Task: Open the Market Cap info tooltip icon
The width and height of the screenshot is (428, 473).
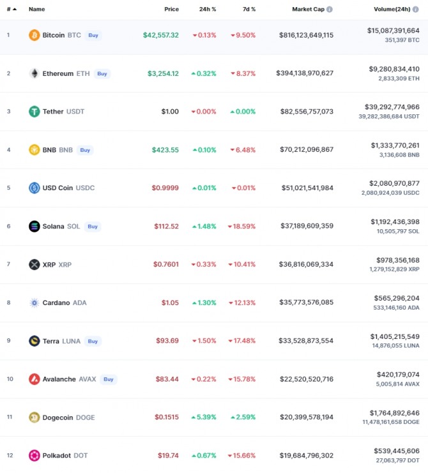Action: click(330, 10)
